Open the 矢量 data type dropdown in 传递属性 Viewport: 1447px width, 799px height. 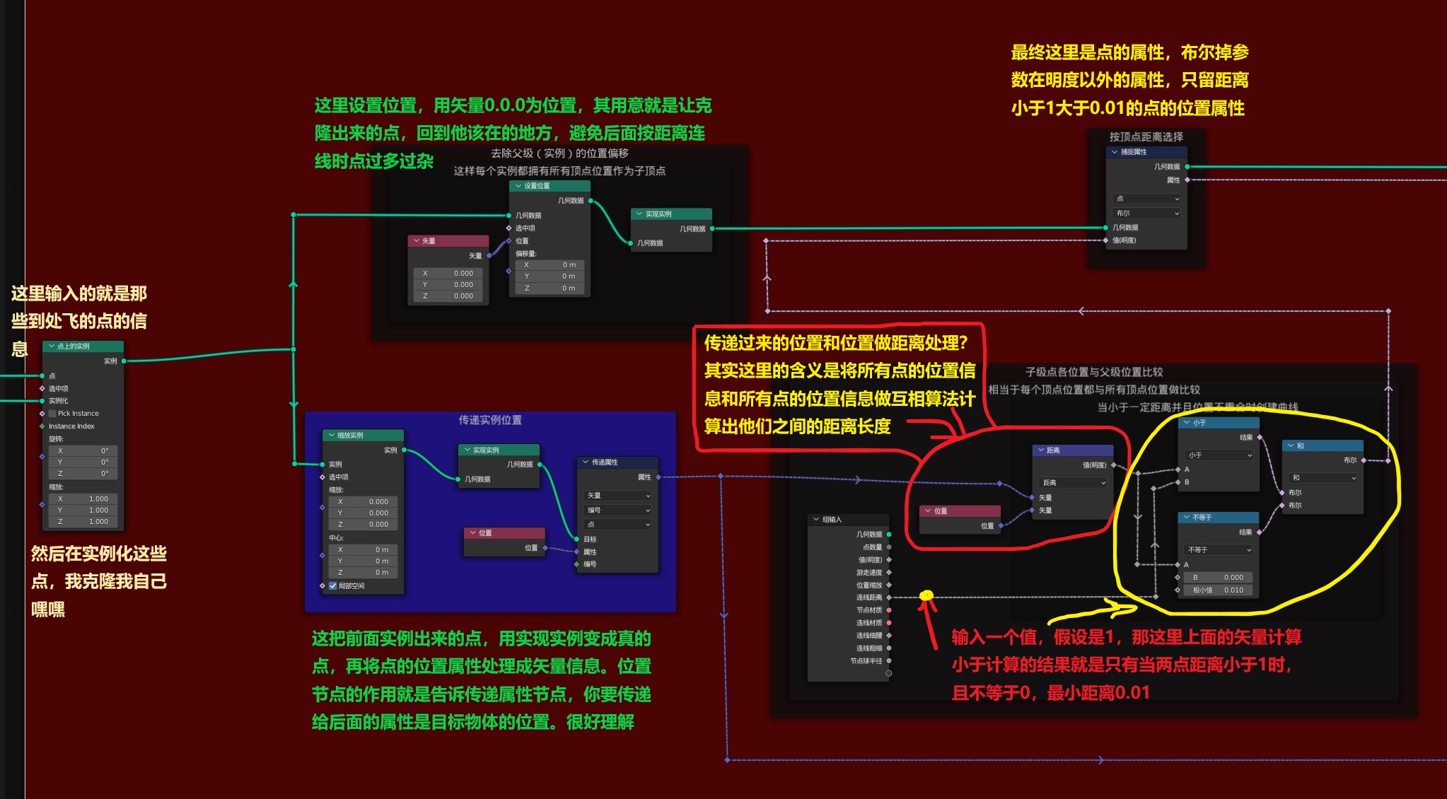[x=618, y=496]
